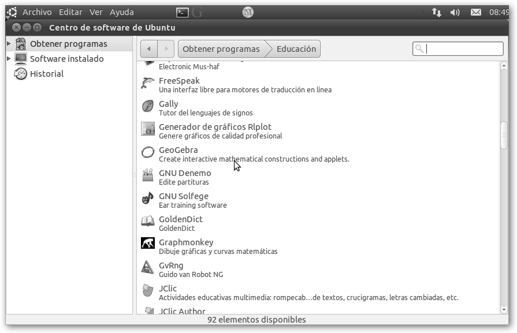Screen dimensions: 517x333
Task: Click the Obtener programas breadcrumb button
Action: 220,49
